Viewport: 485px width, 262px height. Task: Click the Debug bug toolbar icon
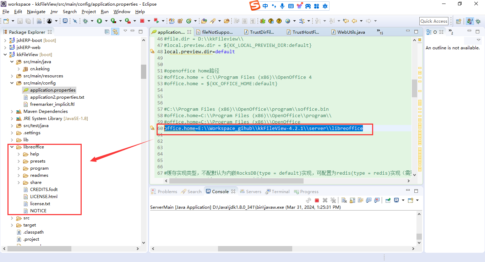pos(85,21)
